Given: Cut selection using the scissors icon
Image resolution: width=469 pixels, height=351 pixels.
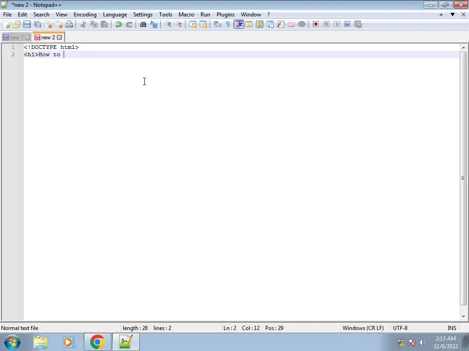Looking at the screenshot, I should 83,25.
